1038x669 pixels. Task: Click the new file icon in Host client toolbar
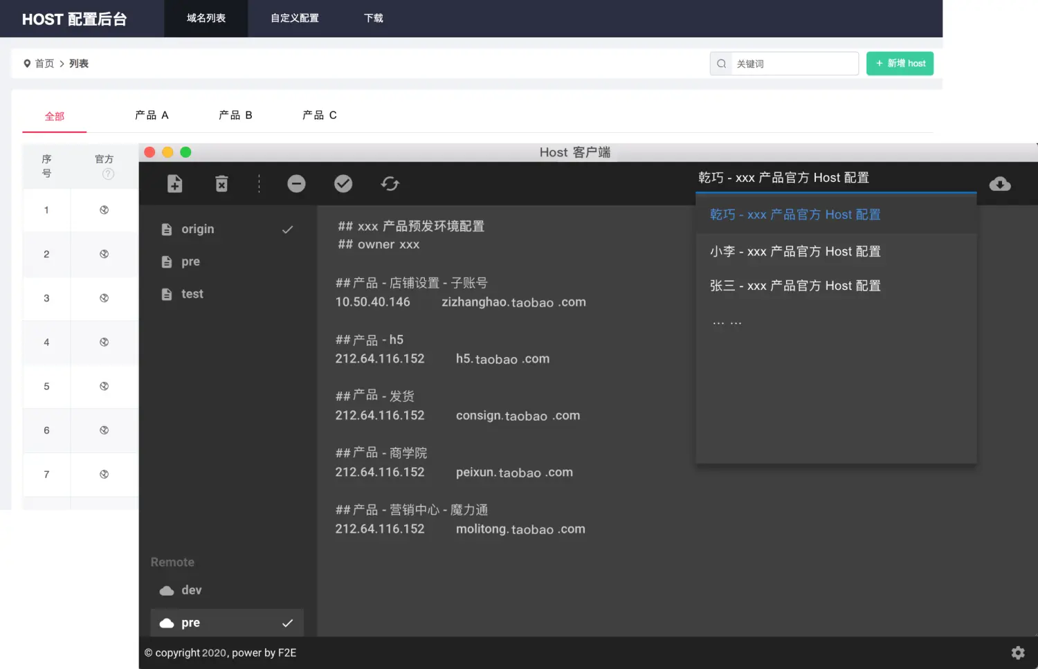[x=175, y=183]
